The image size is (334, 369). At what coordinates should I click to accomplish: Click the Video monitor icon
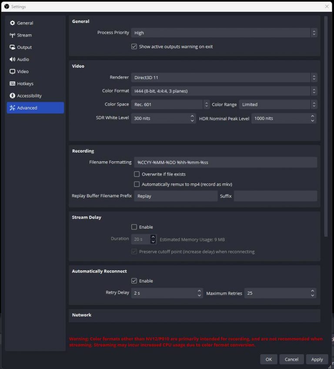click(12, 72)
